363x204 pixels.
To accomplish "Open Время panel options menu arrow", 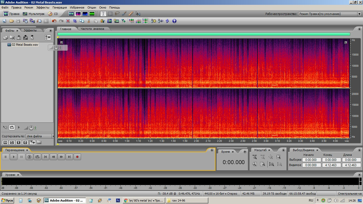I will 245,152.
